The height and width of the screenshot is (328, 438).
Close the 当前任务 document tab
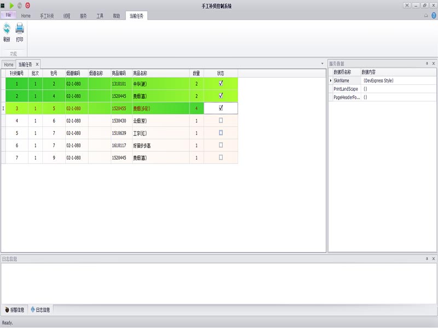(37, 65)
